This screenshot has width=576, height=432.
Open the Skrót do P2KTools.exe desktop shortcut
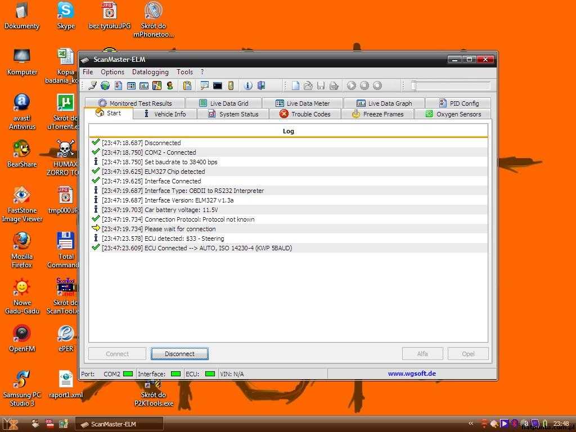[x=153, y=394]
